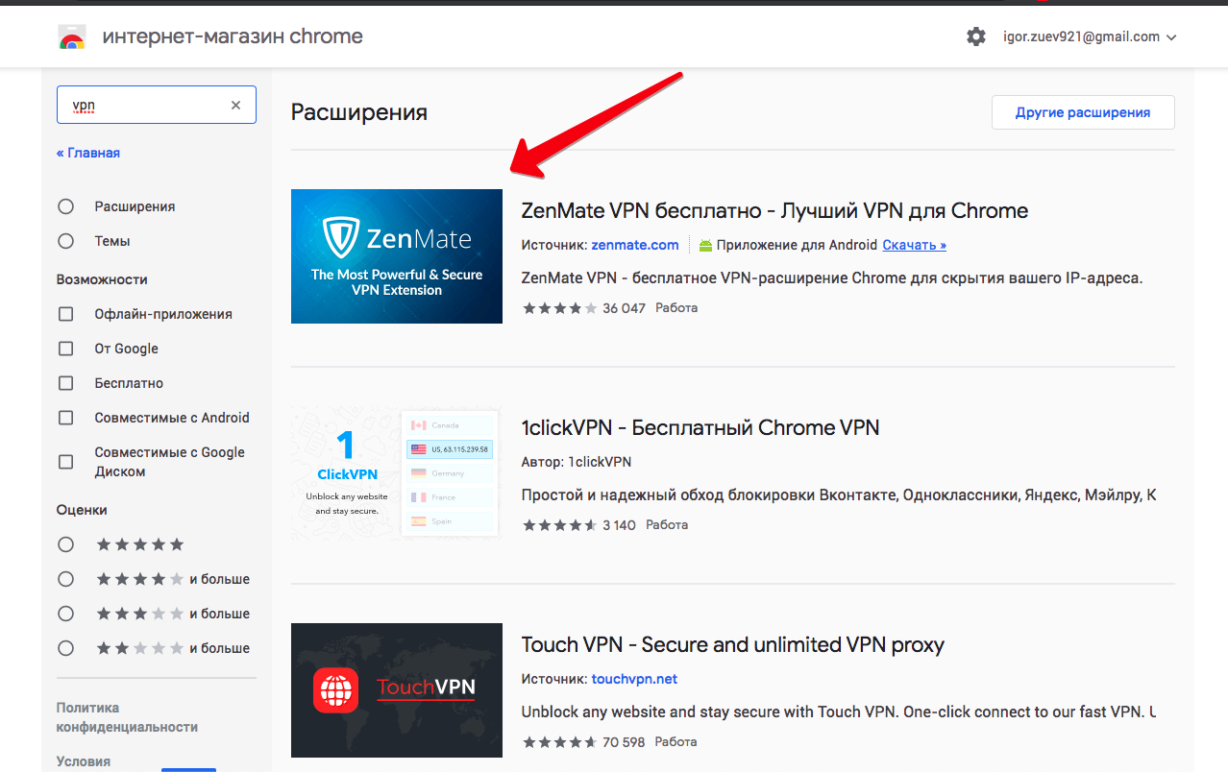Click the Другие расширения button
1228x772 pixels.
click(1083, 112)
